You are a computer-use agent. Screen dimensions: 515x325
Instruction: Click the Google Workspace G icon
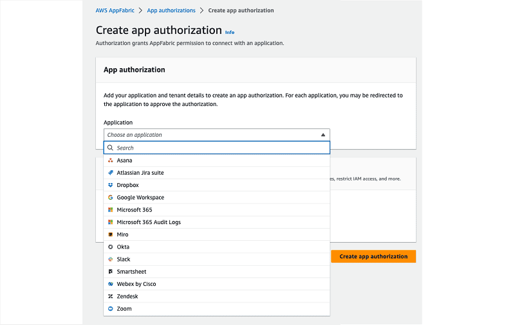click(110, 197)
